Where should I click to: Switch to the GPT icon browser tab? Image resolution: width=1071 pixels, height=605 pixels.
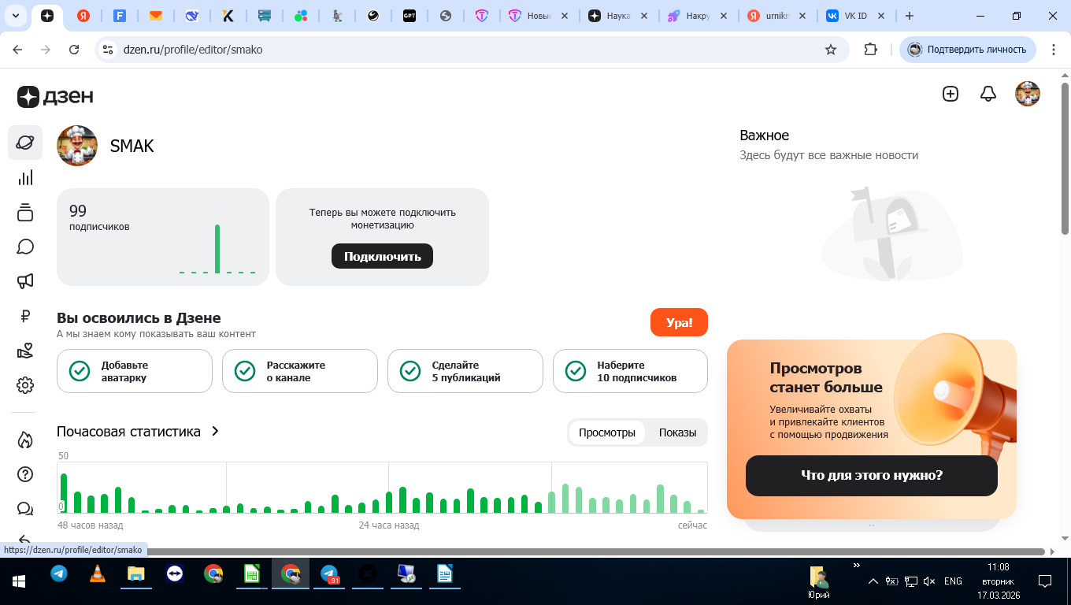[409, 16]
